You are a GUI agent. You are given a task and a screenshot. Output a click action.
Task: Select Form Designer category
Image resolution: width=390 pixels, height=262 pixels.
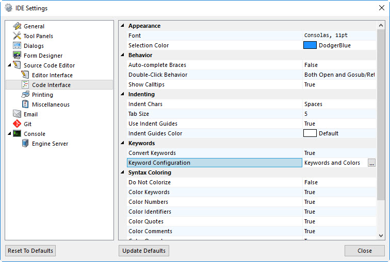(43, 56)
